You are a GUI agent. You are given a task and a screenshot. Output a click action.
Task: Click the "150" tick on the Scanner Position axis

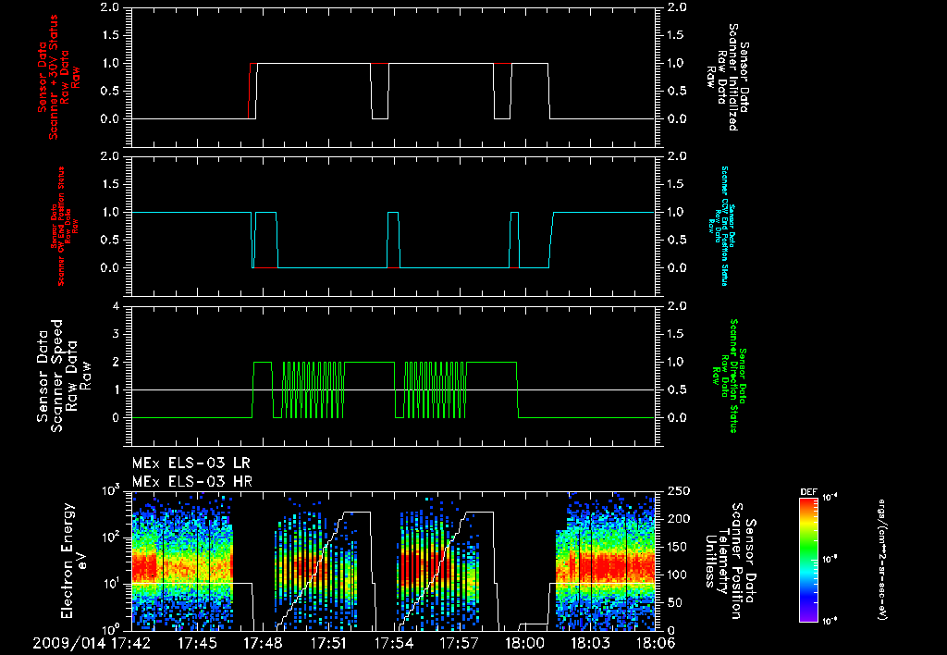(x=678, y=547)
